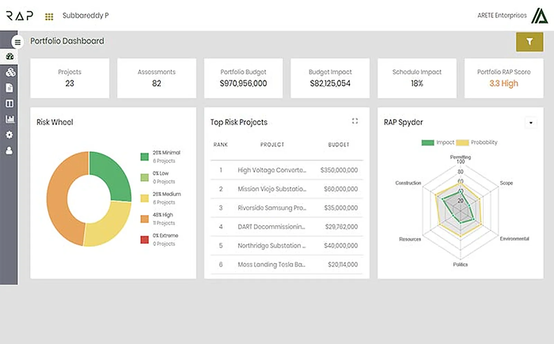Screen dimensions: 554x344
Task: Open the user icon in the sidebar
Action: coord(9,151)
